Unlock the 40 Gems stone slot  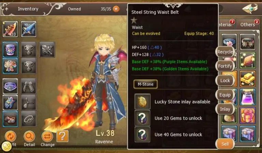tap(142, 134)
